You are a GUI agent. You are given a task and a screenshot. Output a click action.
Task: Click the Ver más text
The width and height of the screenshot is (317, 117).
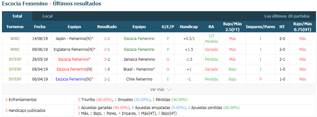click(x=157, y=90)
